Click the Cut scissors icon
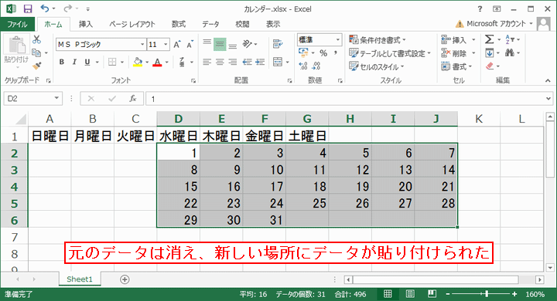557x301 pixels. pyautogui.click(x=36, y=39)
